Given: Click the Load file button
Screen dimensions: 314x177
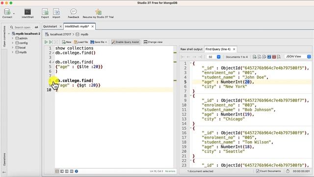Looking at the screenshot, I should point(81,42).
